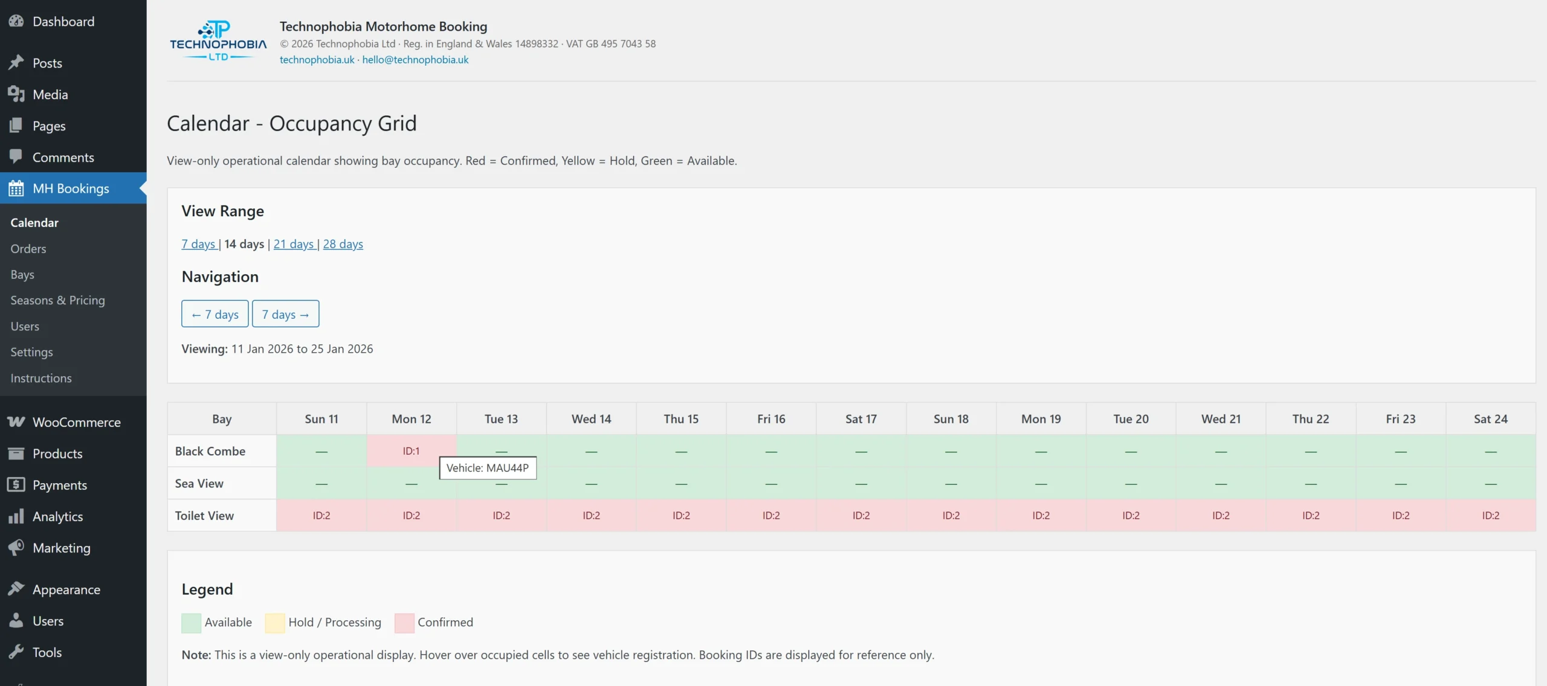Click the hello@technophobia.uk email link
Screen dimensions: 1547x686
tap(415, 60)
